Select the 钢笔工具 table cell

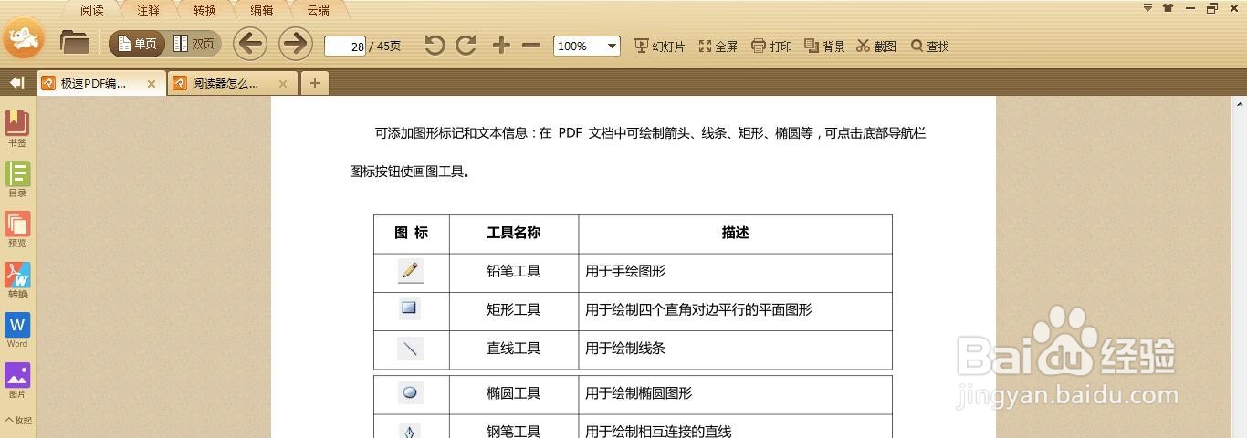click(514, 428)
